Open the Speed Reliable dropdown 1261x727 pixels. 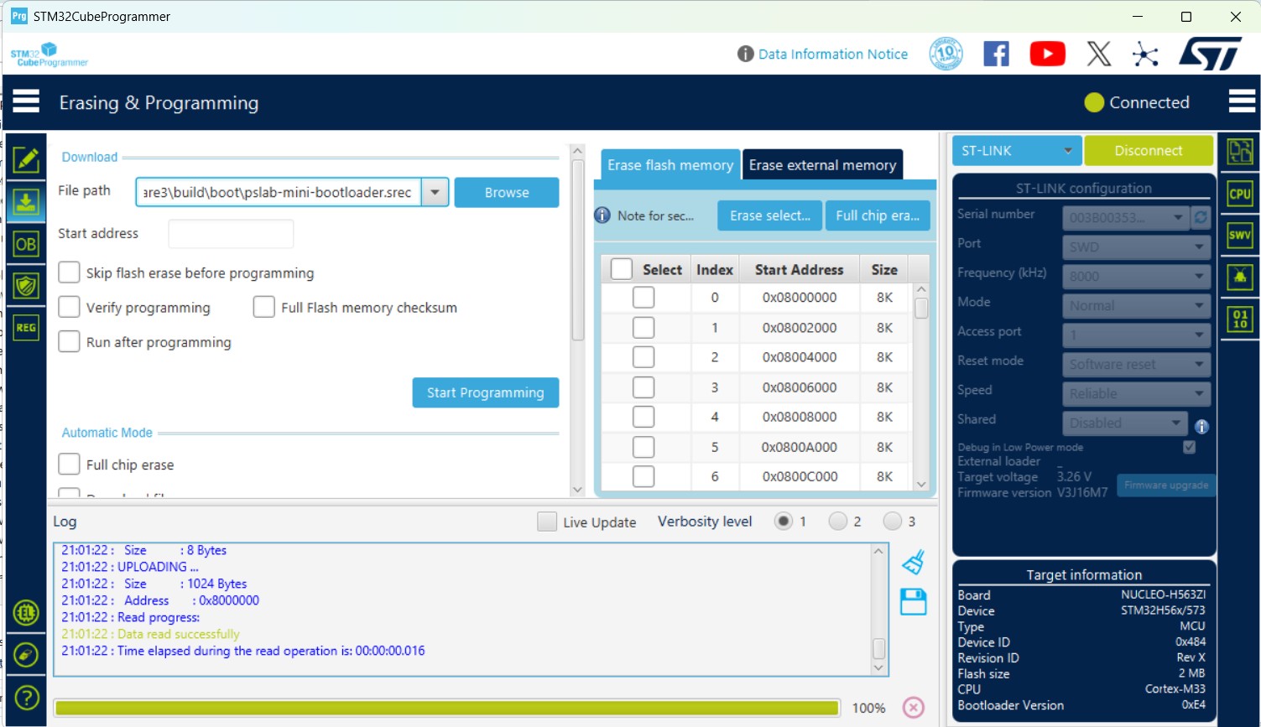pos(1136,393)
